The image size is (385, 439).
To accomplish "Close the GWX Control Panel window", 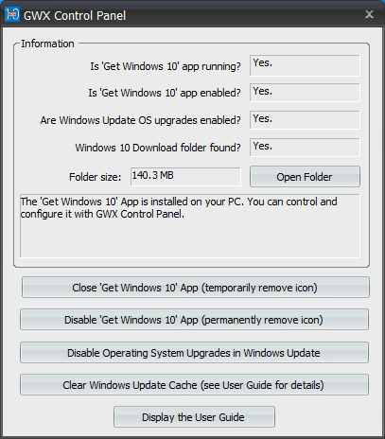I will click(x=369, y=14).
